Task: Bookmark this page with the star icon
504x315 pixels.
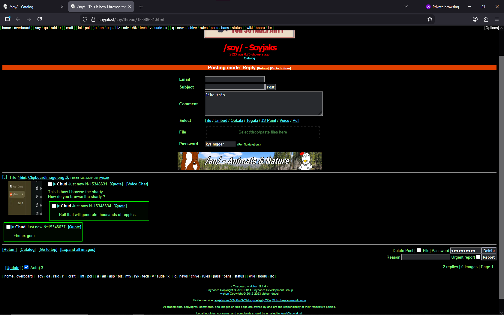Action: (x=430, y=19)
